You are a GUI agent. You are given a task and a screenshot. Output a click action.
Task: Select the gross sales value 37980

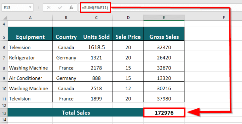pos(164,97)
